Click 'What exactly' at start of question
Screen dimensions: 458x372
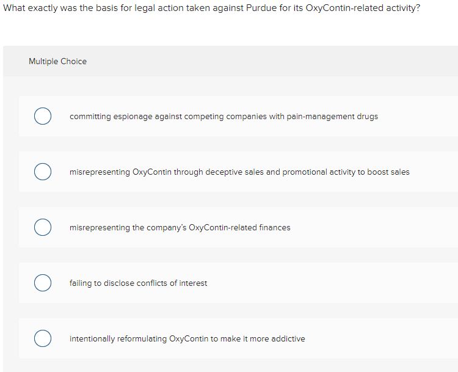29,10
